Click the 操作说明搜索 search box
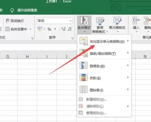This screenshot has height=122, width=151. (27, 10)
